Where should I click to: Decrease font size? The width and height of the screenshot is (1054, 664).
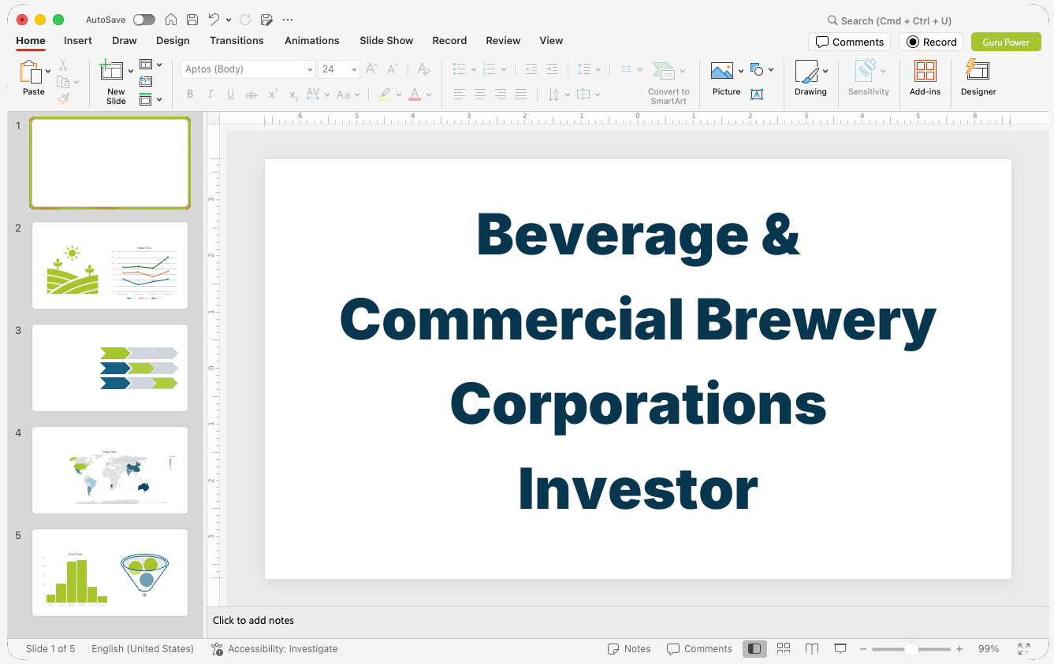tap(393, 69)
